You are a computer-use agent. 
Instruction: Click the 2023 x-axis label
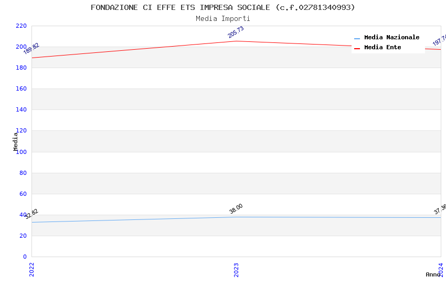[x=236, y=270]
